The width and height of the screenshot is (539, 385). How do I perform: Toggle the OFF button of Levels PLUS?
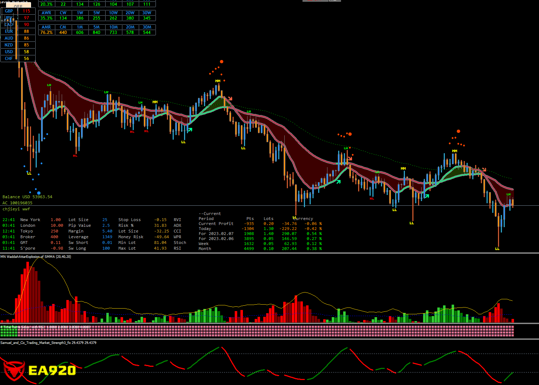point(18,6)
